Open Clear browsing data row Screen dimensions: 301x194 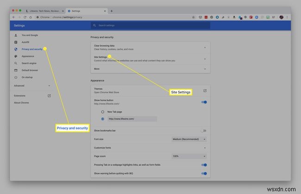[150, 48]
